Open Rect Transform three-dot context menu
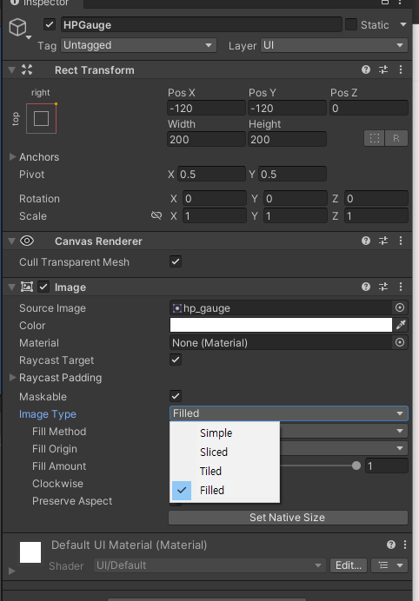Viewport: 419px width, 601px height. (x=401, y=69)
